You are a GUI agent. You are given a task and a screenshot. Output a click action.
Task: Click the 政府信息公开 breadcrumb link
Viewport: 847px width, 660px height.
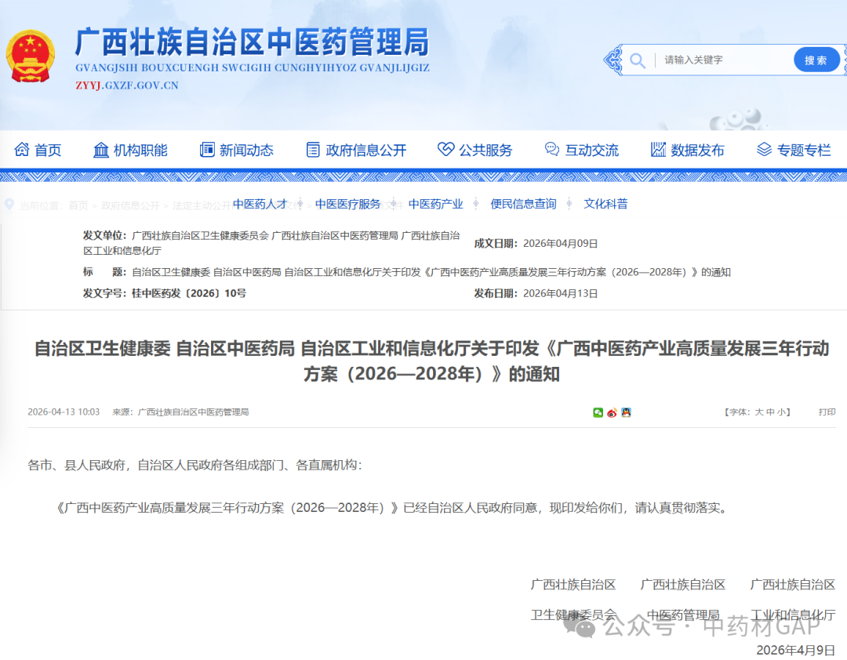pyautogui.click(x=130, y=206)
